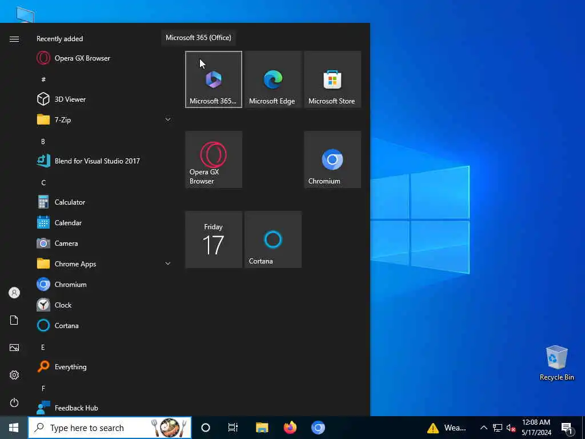The image size is (585, 439).
Task: Launch 3D Viewer from the app list
Action: coord(103,99)
